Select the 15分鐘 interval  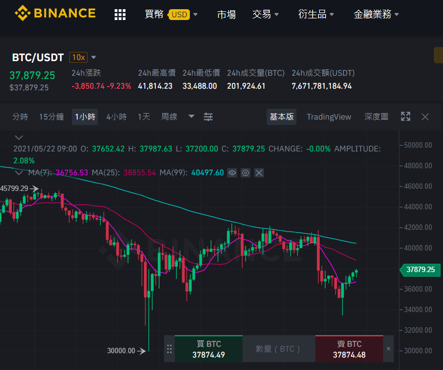[51, 117]
